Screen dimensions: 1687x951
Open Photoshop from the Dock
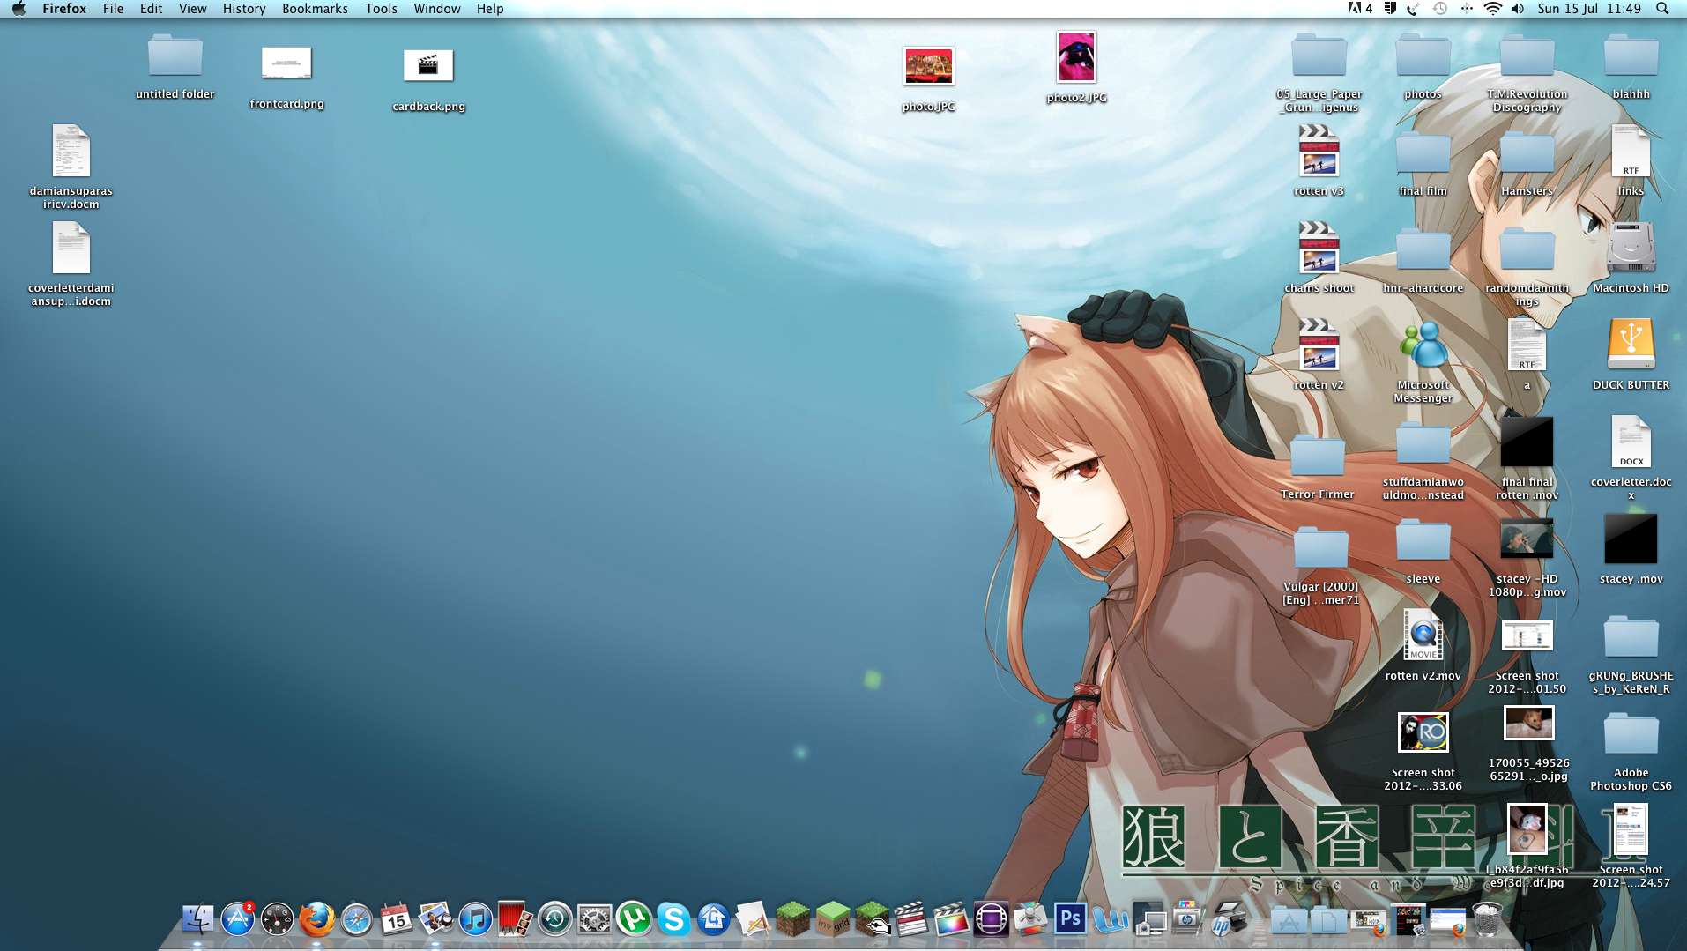coord(1070,918)
